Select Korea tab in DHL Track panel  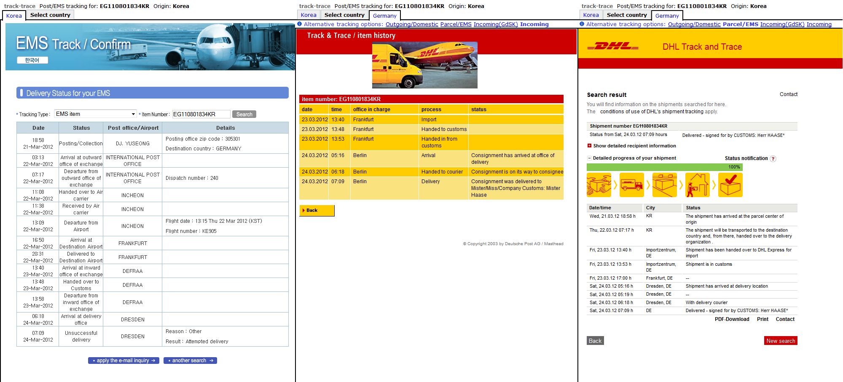[591, 15]
